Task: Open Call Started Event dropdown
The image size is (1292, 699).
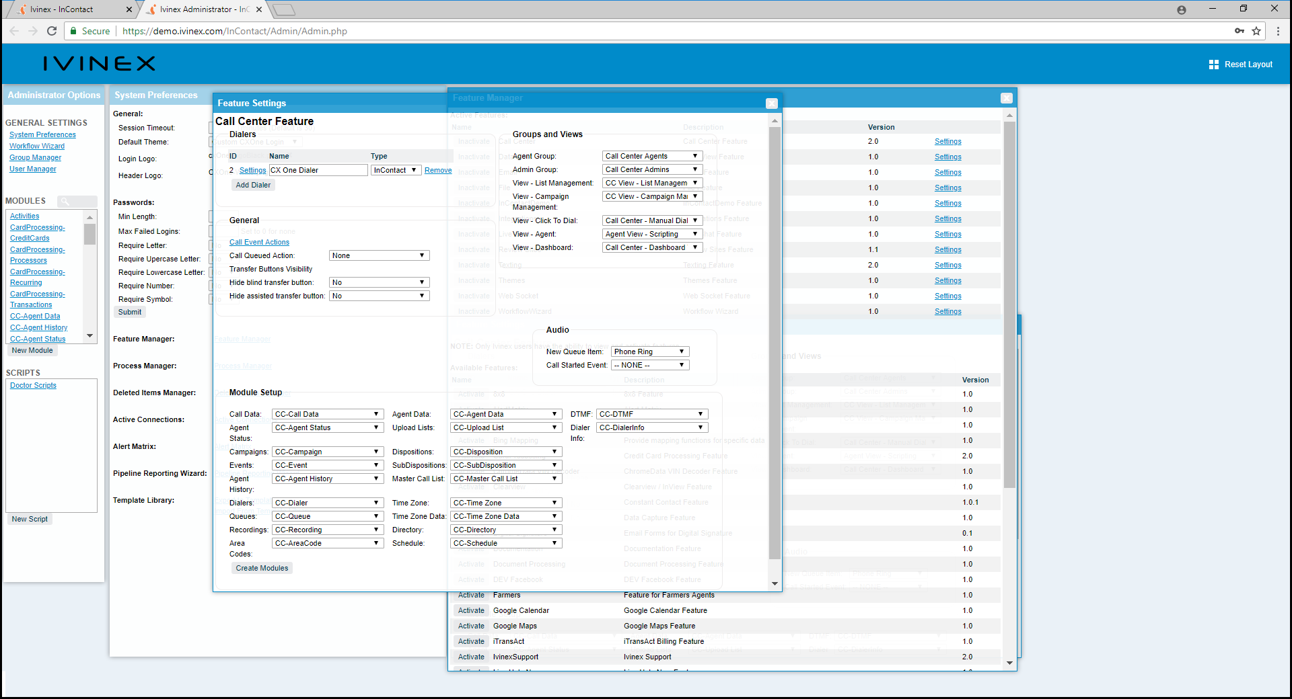Action: click(x=650, y=365)
